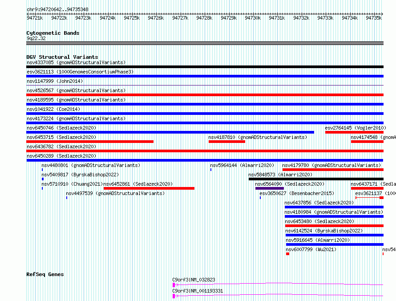Click the red nsv6453480 Sedlazeck2020 bar

click(335, 226)
